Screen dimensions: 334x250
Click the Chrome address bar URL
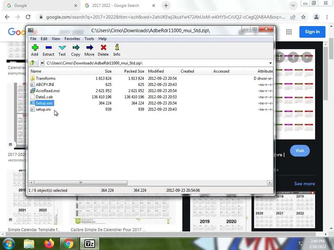tap(165, 17)
